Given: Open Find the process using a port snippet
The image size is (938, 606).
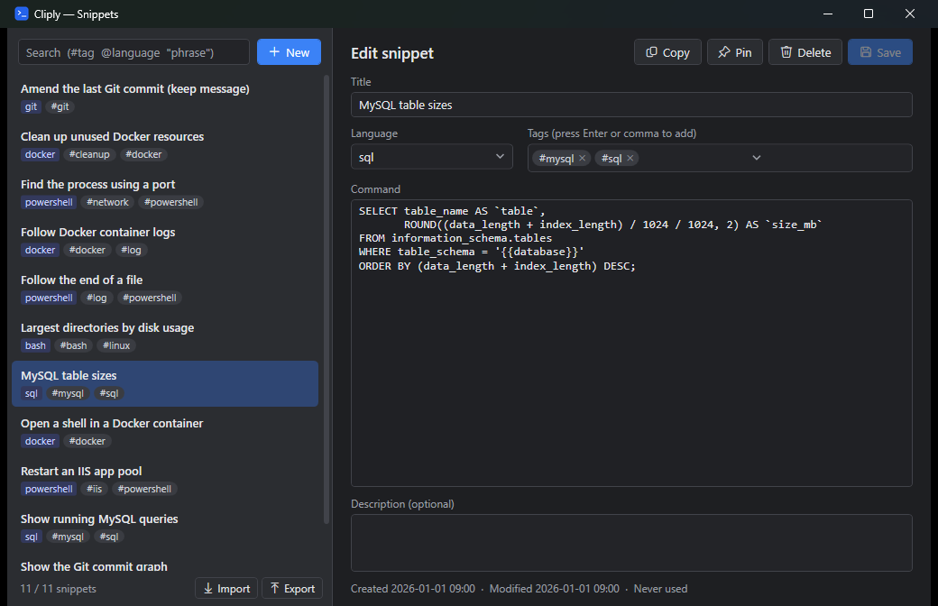Looking at the screenshot, I should (165, 193).
